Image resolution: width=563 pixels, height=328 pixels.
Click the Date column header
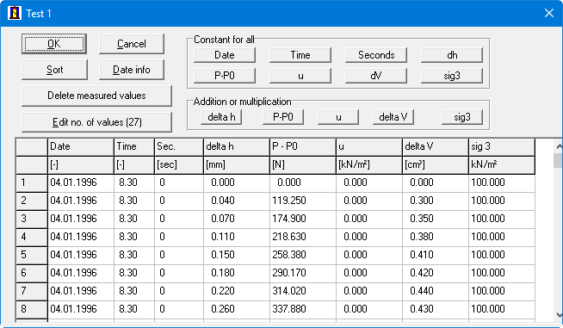[81, 147]
